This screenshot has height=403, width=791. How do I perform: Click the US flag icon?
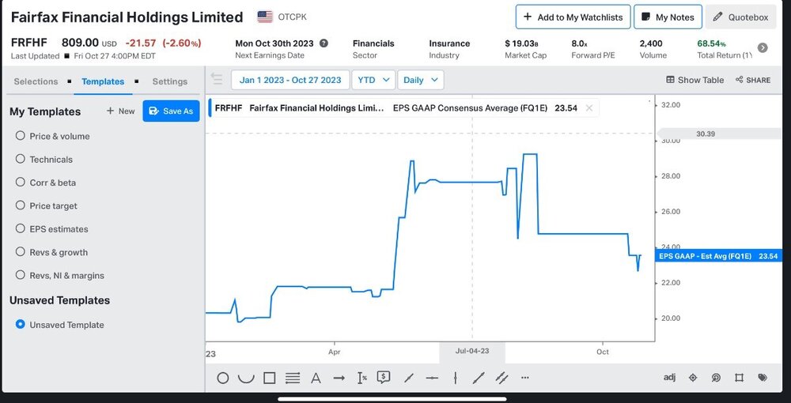pyautogui.click(x=265, y=17)
